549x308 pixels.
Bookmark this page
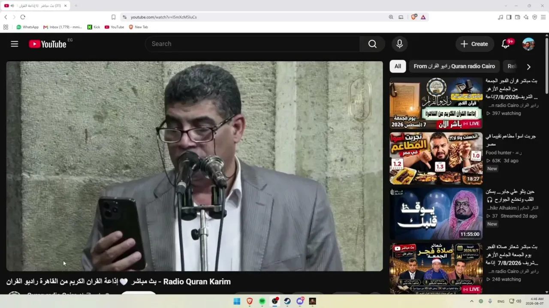113,17
